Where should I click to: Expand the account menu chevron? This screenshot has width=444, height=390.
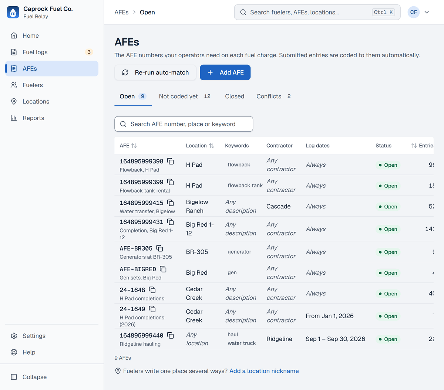point(427,12)
